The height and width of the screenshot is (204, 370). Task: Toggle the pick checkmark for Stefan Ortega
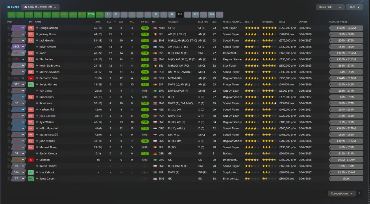click(x=9, y=154)
